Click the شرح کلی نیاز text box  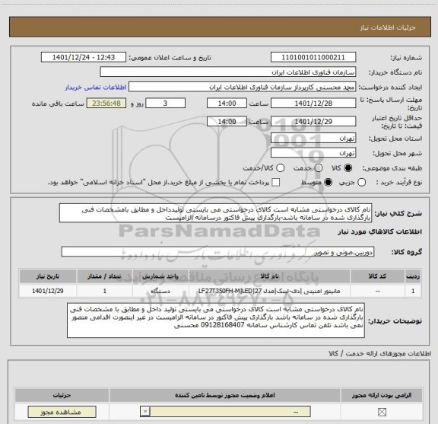215,213
